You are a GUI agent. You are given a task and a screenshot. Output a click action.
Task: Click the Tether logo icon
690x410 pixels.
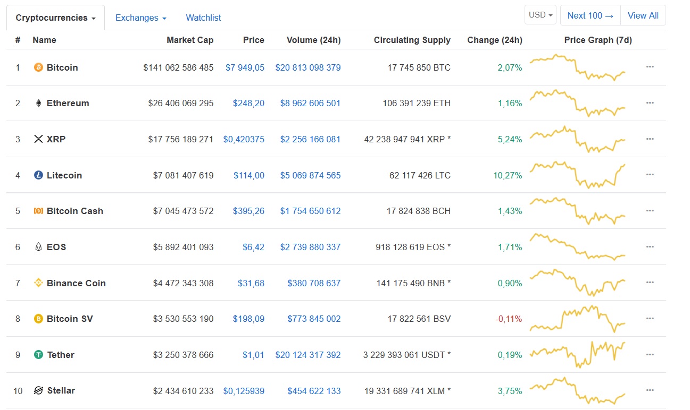(38, 355)
